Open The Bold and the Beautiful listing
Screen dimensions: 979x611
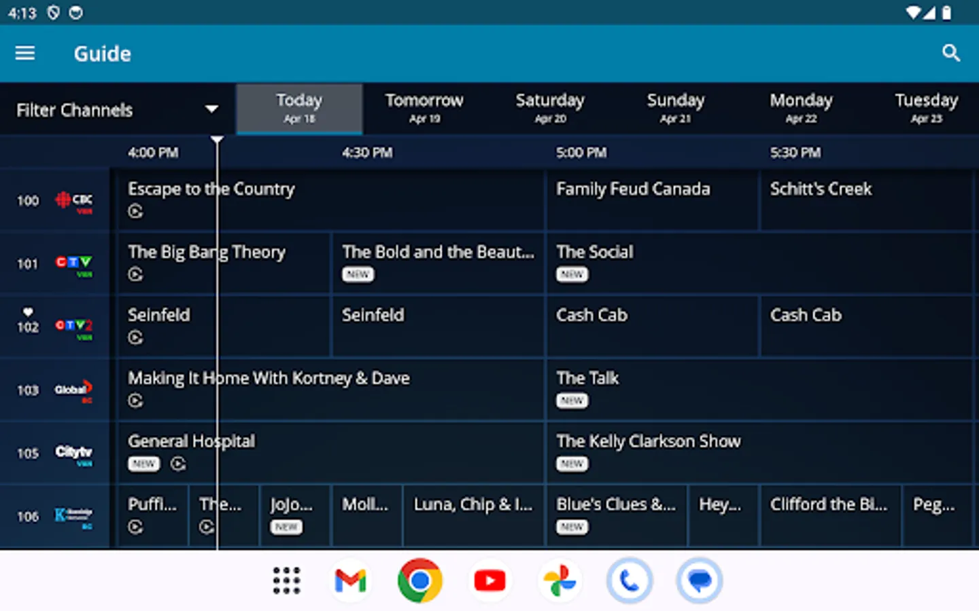pyautogui.click(x=438, y=263)
